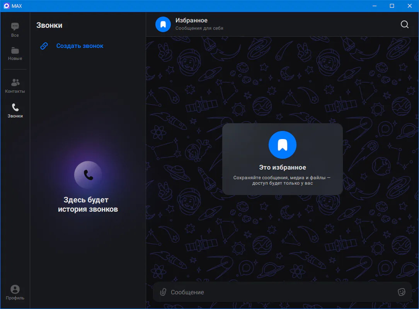Click the large bookmark icon in center card
The width and height of the screenshot is (419, 309).
(x=282, y=145)
